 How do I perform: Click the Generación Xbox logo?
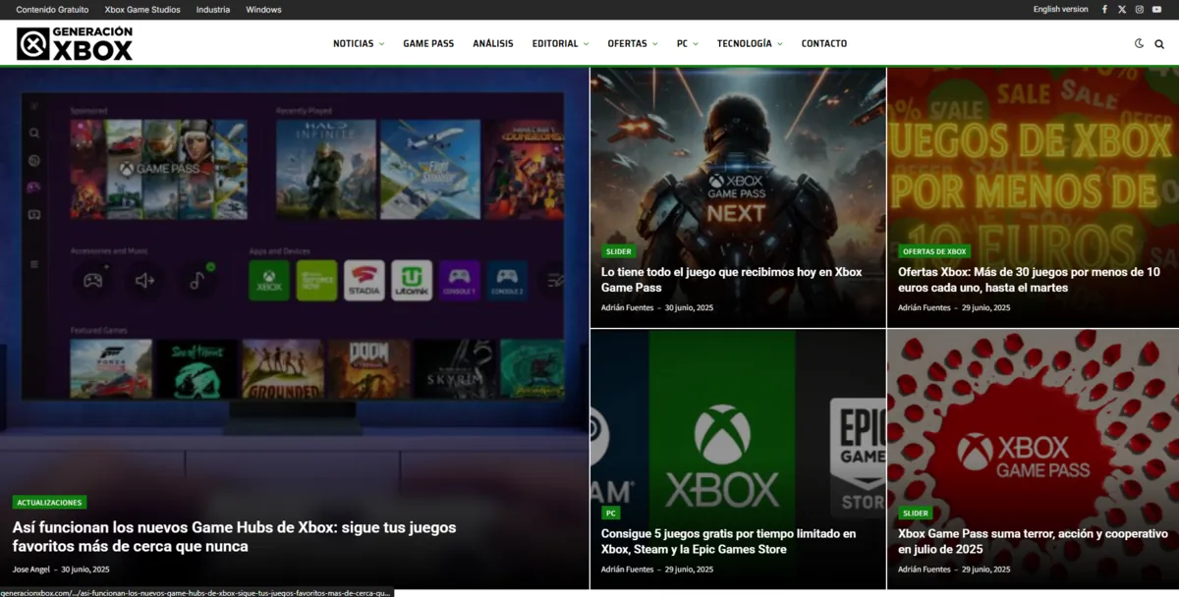(75, 43)
